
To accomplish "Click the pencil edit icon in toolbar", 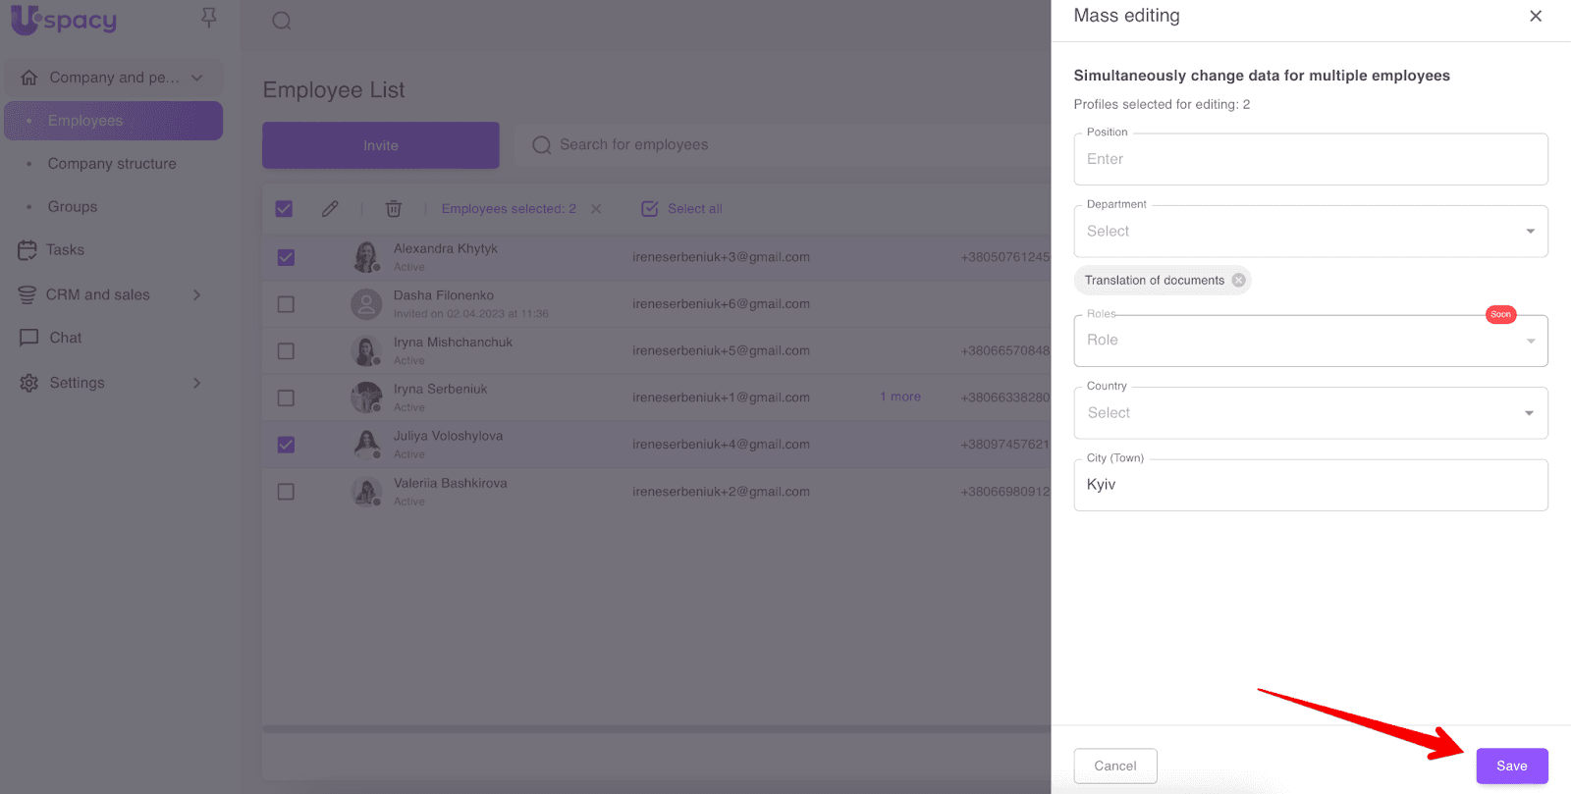I will click(x=330, y=208).
